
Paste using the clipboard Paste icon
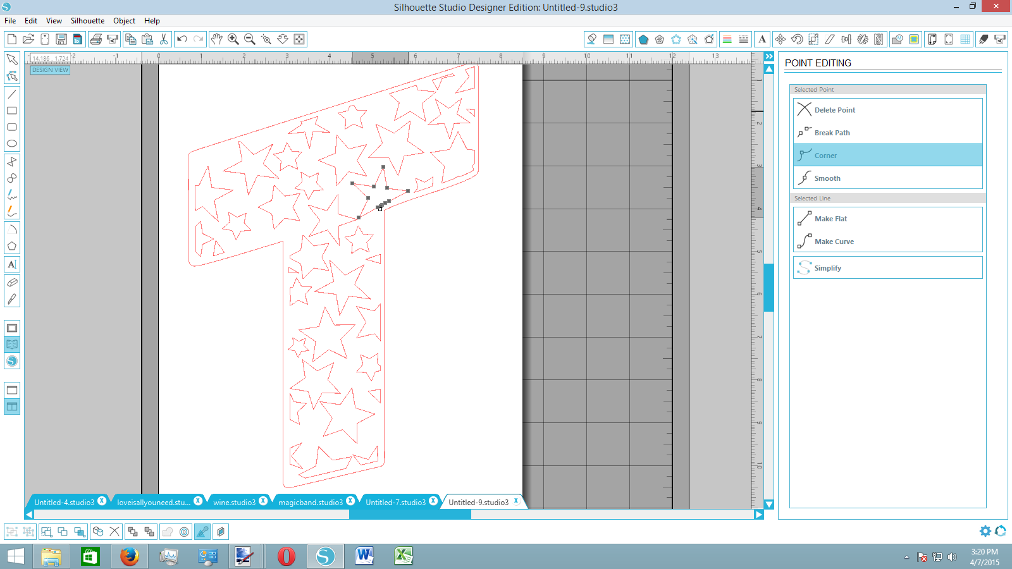(x=147, y=39)
